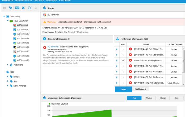The height and width of the screenshot is (117, 186).
Task: Expand the North America tag group
Action: 7,86
